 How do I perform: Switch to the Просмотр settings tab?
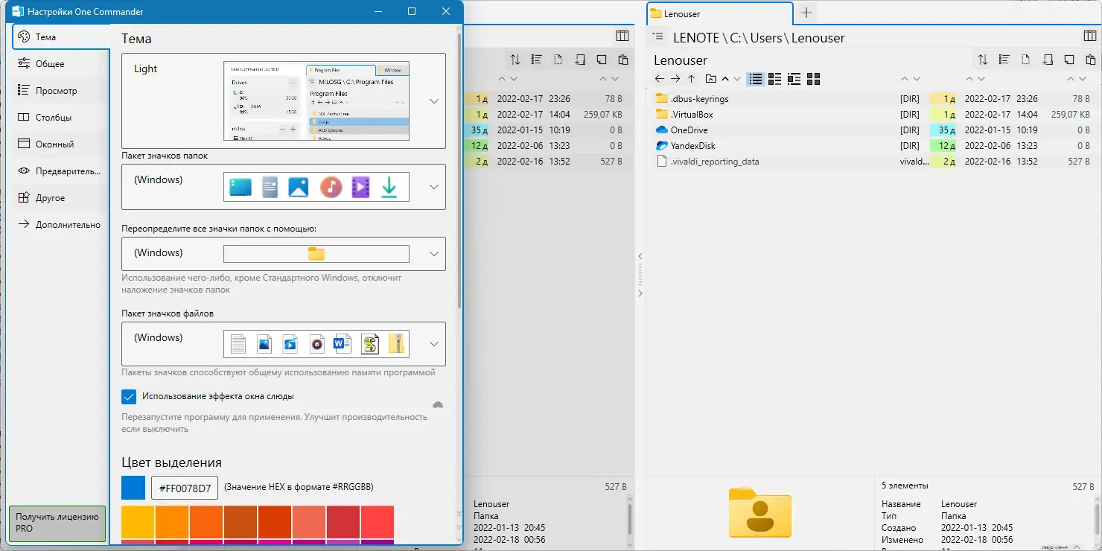coord(61,90)
